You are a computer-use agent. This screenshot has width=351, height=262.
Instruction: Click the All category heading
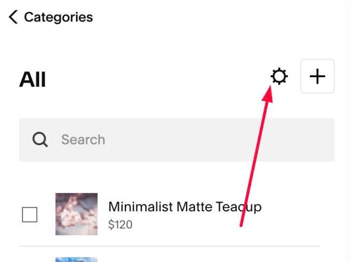[33, 79]
